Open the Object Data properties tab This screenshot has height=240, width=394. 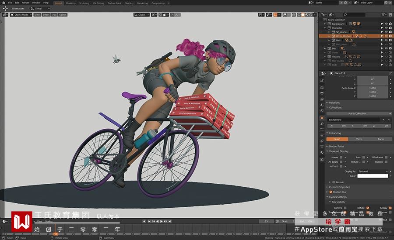tap(322, 147)
